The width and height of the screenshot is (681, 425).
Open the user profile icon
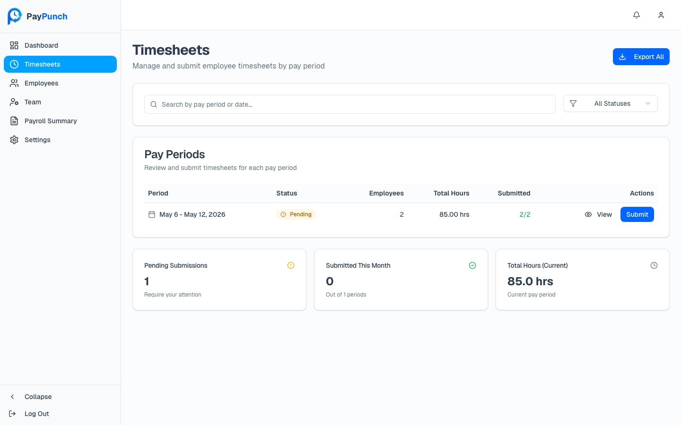[661, 15]
